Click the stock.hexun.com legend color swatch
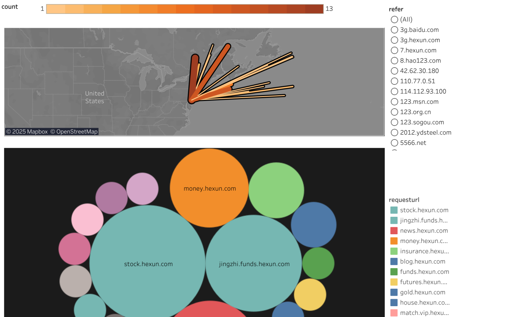The width and height of the screenshot is (513, 317). (x=394, y=210)
